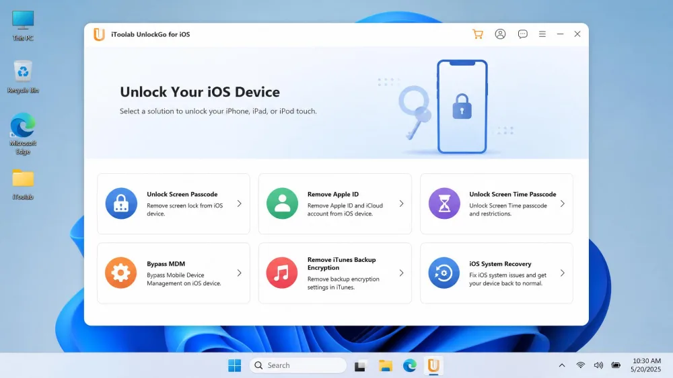The height and width of the screenshot is (378, 673).
Task: Click the 'Unlock Your iOS Device' heading
Action: [x=200, y=92]
